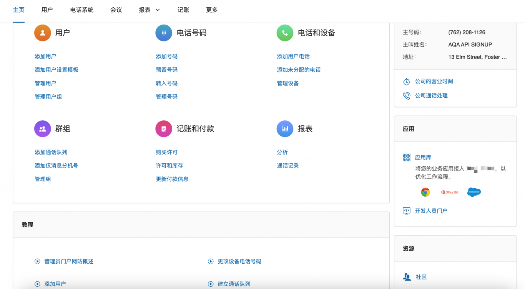The height and width of the screenshot is (289, 525).
Task: Click the orange 用户 section icon
Action: click(43, 33)
